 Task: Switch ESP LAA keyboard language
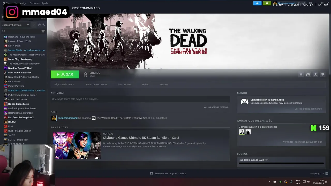click(x=298, y=182)
